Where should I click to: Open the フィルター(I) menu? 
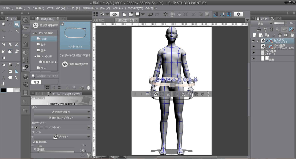[118, 8]
